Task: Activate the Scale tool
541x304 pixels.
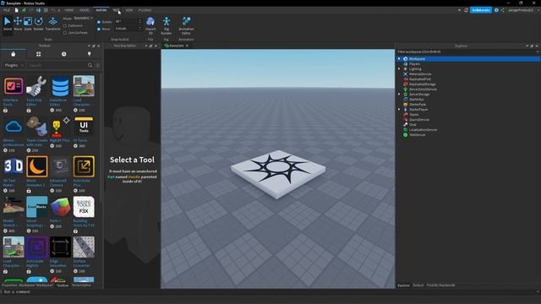Action: coord(28,24)
